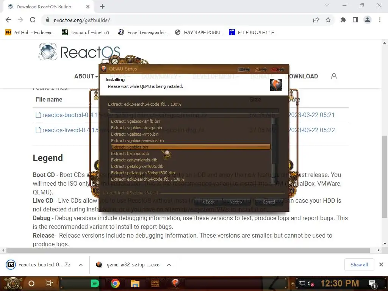Open the steampunk Start button
This screenshot has height=291, width=388.
click(13, 283)
